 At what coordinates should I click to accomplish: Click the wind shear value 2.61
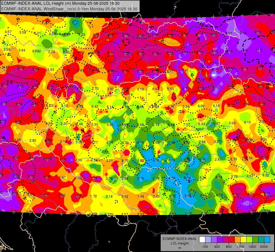click(x=218, y=159)
